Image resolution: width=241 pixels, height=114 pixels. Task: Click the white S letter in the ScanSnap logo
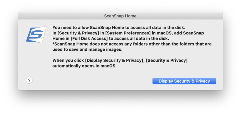[x=36, y=34]
